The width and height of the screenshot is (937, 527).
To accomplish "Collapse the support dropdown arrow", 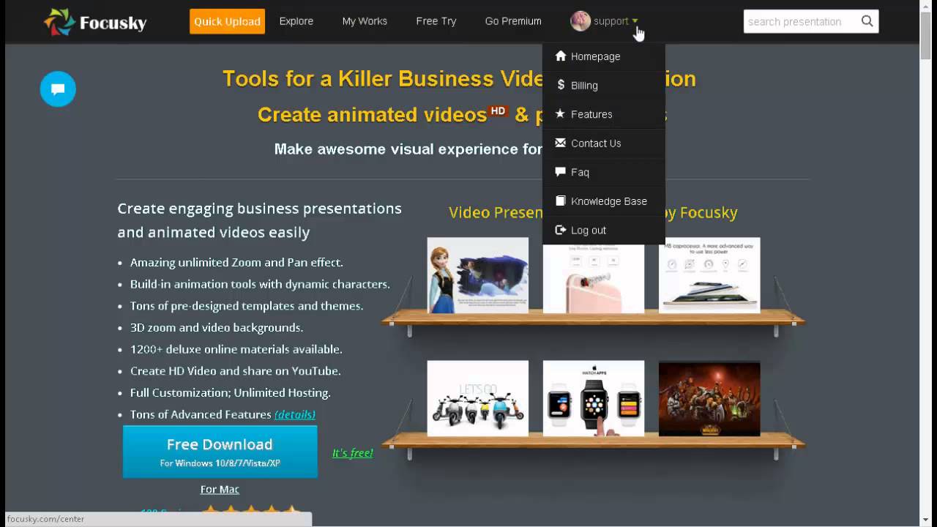I will click(x=635, y=21).
